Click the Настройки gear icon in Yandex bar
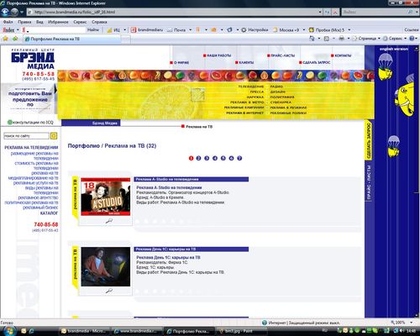This screenshot has width=420, height=336. click(244, 30)
